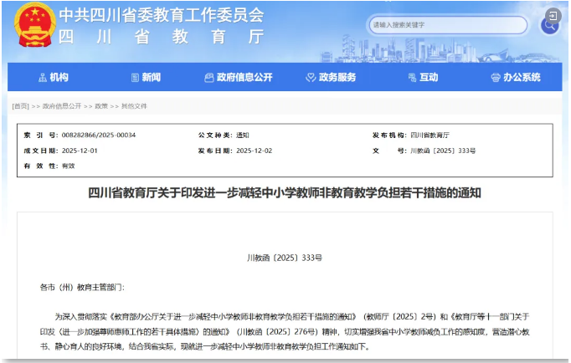Click the 公文种类 label

tap(215, 135)
